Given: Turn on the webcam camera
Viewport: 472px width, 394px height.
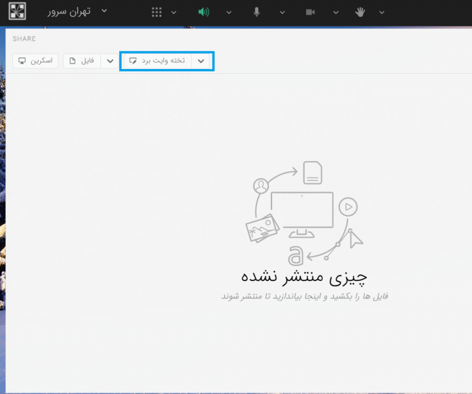Looking at the screenshot, I should click(310, 12).
